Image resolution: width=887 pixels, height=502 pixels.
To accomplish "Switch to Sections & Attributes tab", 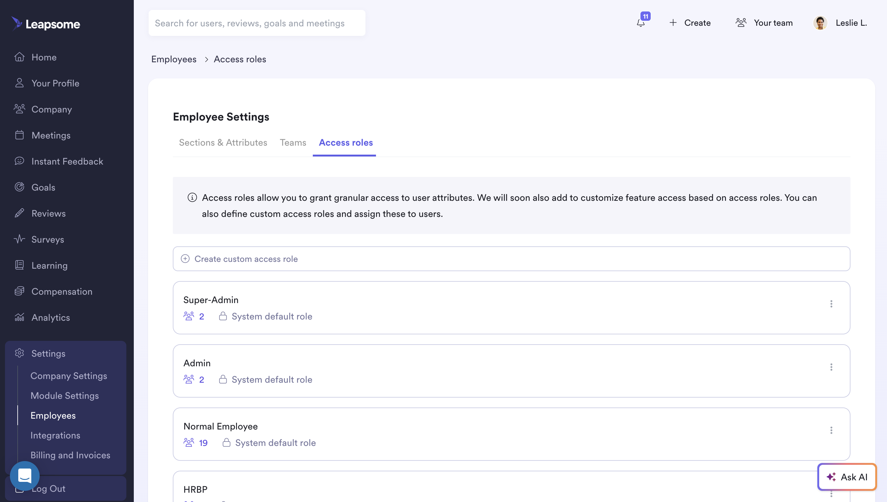I will (x=223, y=143).
